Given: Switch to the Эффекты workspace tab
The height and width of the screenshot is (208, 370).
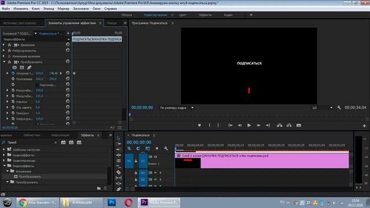Looking at the screenshot, I should pyautogui.click(x=205, y=15).
